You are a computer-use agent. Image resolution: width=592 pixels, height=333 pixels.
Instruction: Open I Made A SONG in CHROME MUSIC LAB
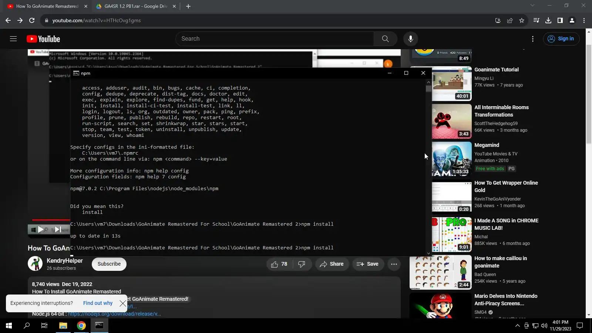coord(506,224)
